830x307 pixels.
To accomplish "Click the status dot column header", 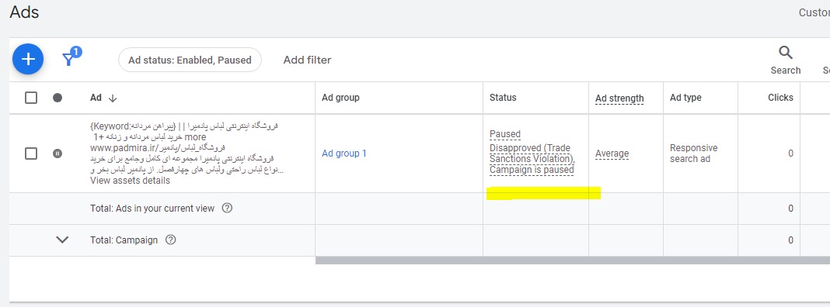I will [58, 98].
